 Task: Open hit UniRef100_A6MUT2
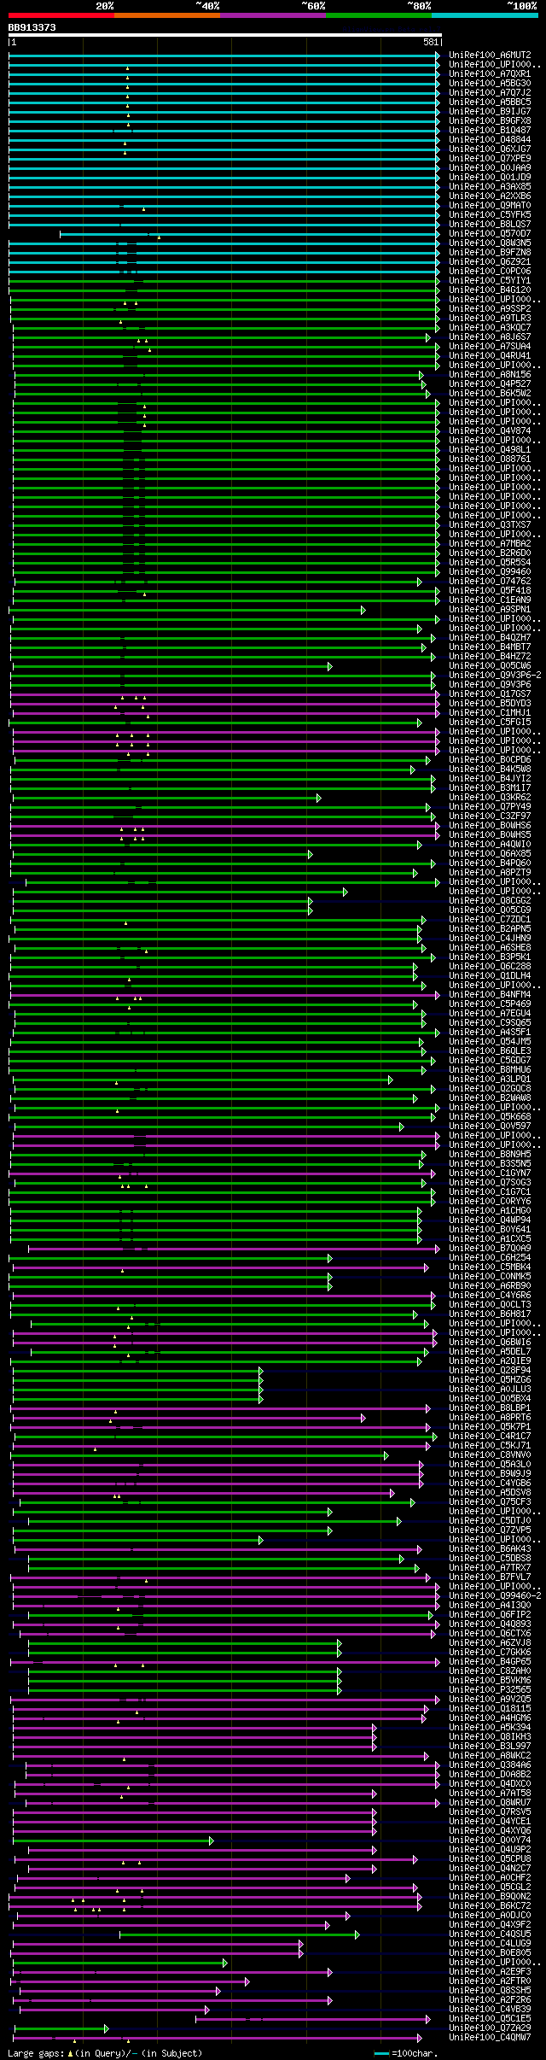click(490, 56)
